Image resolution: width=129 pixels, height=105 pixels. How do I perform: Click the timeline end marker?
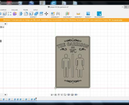[x=36, y=99]
